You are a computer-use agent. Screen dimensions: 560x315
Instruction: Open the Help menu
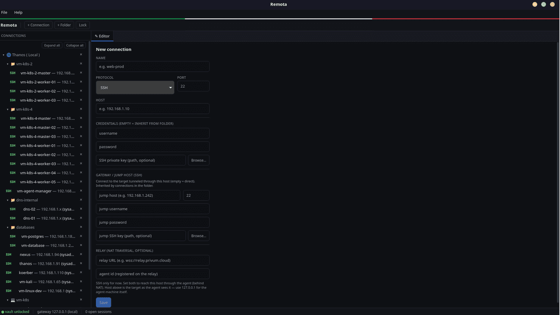18,12
